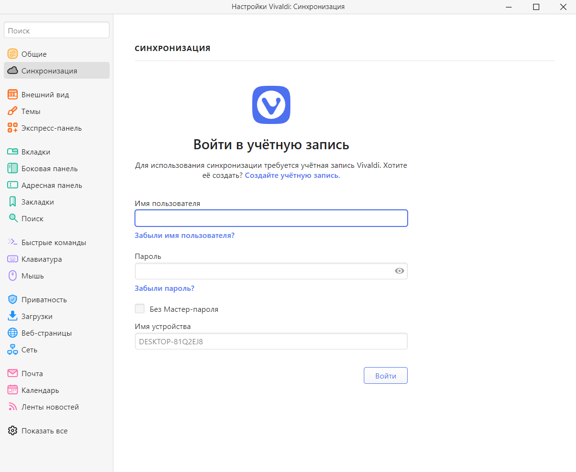Focus the settings Поиск search box
Image resolution: width=576 pixels, height=472 pixels.
click(57, 30)
